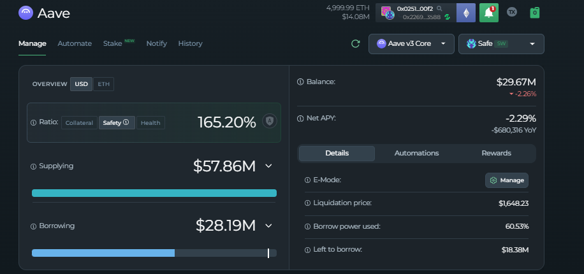Click the shield icon beside 165.20%
Viewport: 584px width, 274px height.
pyautogui.click(x=270, y=122)
